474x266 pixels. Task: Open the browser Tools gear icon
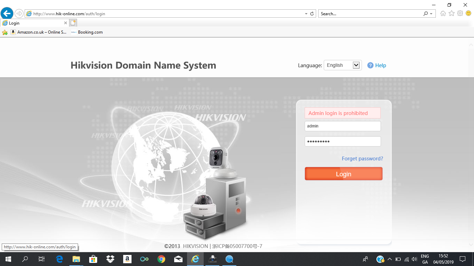460,14
